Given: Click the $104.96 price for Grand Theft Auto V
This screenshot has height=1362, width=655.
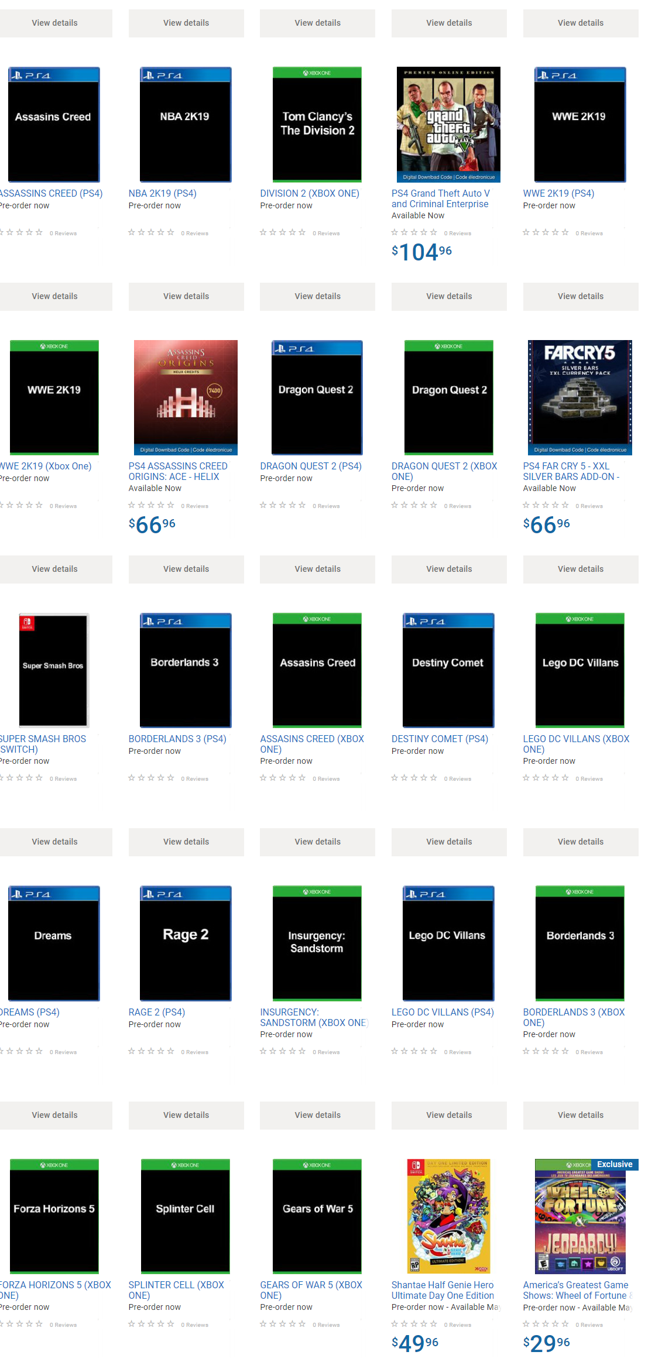Looking at the screenshot, I should coord(421,252).
